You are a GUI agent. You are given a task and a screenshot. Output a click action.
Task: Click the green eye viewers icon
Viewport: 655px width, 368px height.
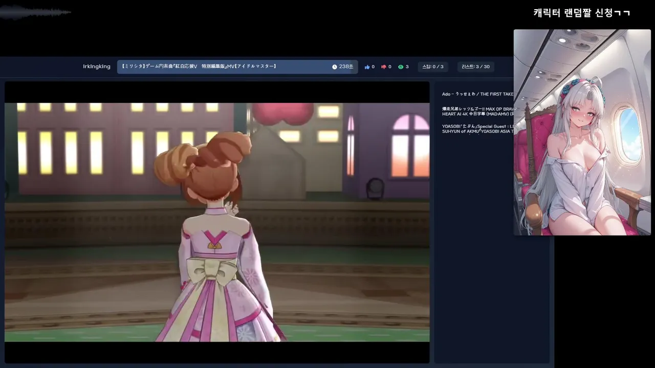click(401, 67)
